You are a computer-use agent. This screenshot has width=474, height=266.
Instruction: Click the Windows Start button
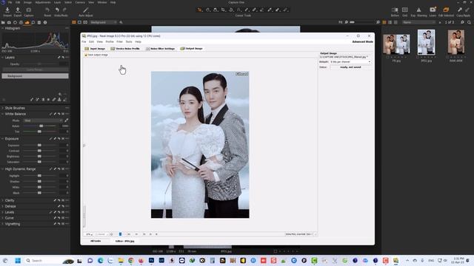[x=18, y=261]
